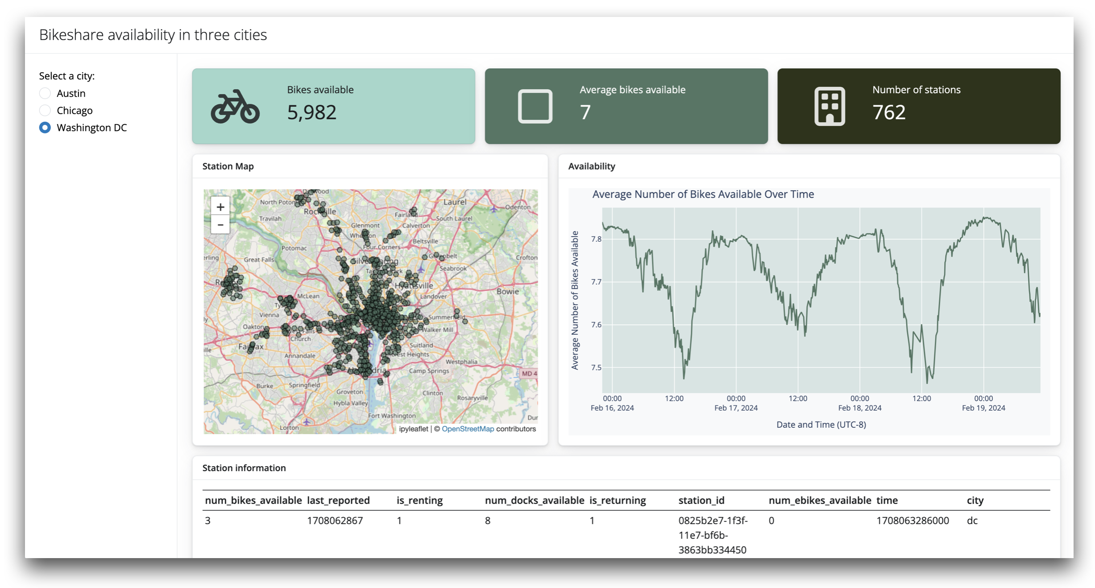Click the last_reported column header
This screenshot has width=1095, height=588.
[x=338, y=500]
